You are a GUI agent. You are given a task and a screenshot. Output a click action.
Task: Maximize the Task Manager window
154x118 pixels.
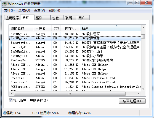pyautogui.click(x=137, y=3)
